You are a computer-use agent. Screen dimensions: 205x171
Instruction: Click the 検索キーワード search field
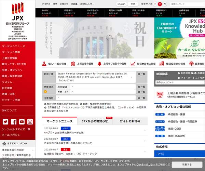pyautogui.click(x=187, y=4)
